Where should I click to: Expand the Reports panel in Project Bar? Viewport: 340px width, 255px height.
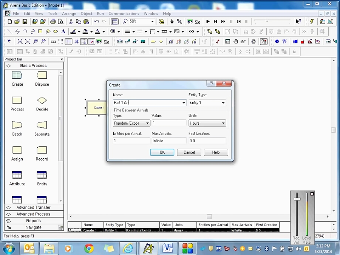pyautogui.click(x=34, y=221)
